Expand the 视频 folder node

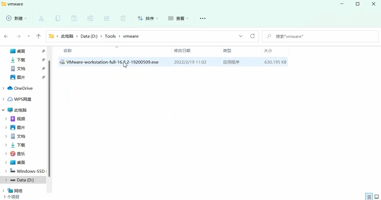(x=6, y=119)
